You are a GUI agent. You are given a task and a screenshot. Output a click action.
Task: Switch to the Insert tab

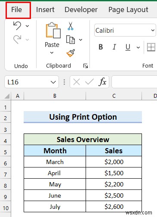click(45, 10)
